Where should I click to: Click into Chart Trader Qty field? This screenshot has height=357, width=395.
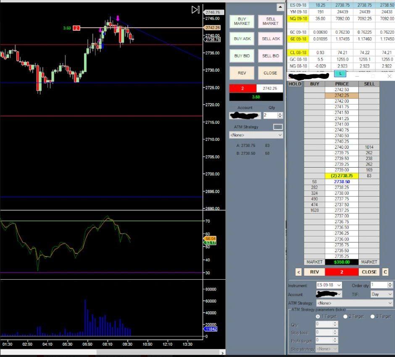tap(270, 115)
